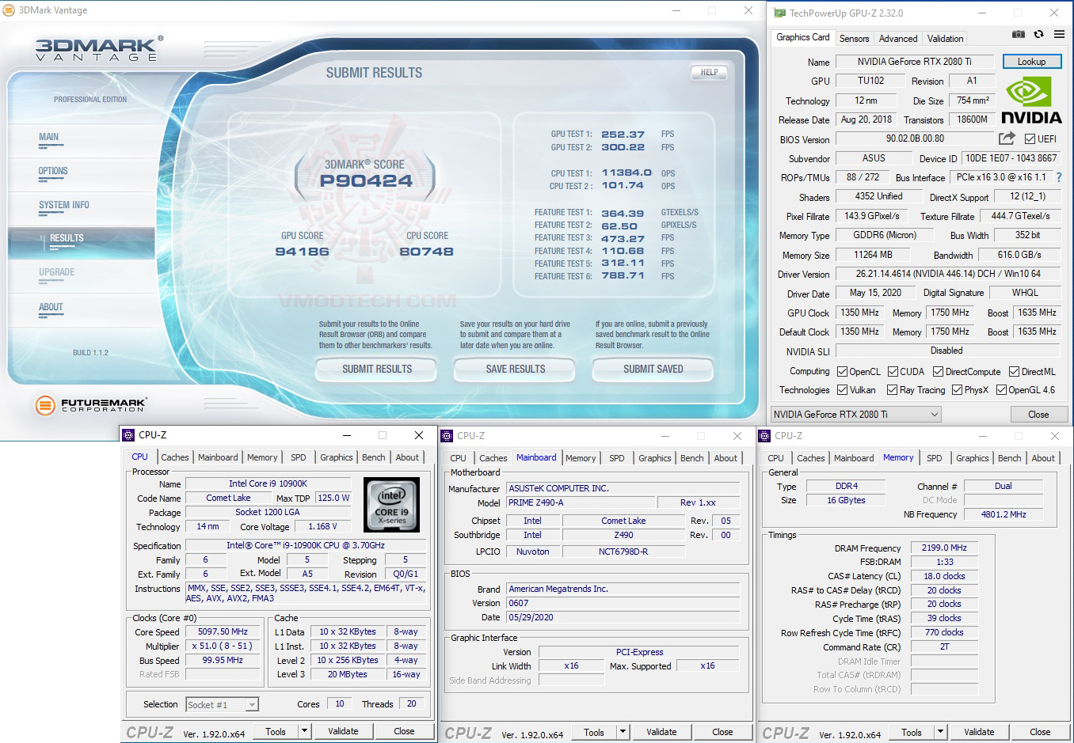The image size is (1074, 743).
Task: Capture a GPU-Z screenshot with the camera icon
Action: pyautogui.click(x=1019, y=34)
